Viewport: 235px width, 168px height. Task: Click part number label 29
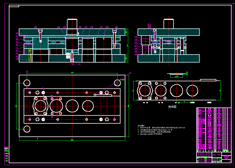tap(136, 51)
